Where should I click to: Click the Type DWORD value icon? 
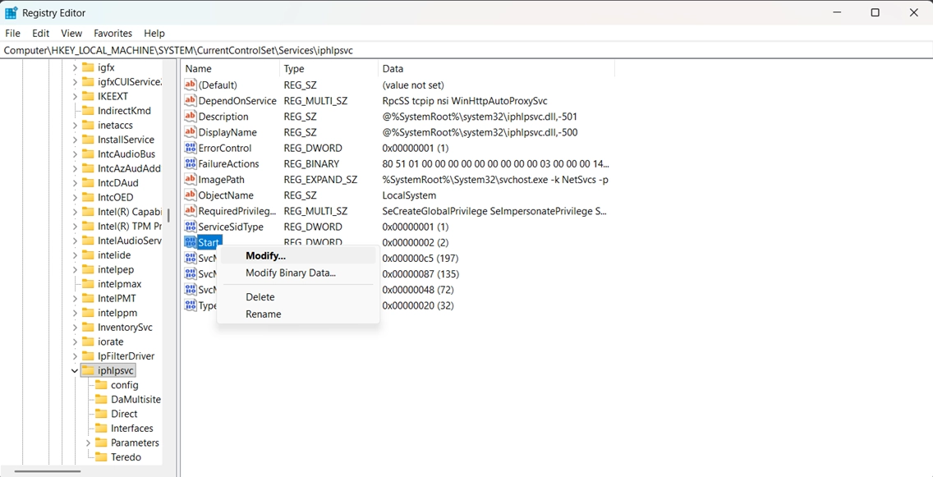191,305
